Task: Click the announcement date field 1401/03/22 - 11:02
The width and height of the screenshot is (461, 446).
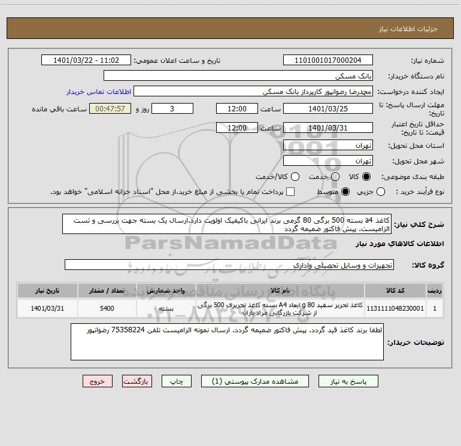Action: tap(86, 60)
